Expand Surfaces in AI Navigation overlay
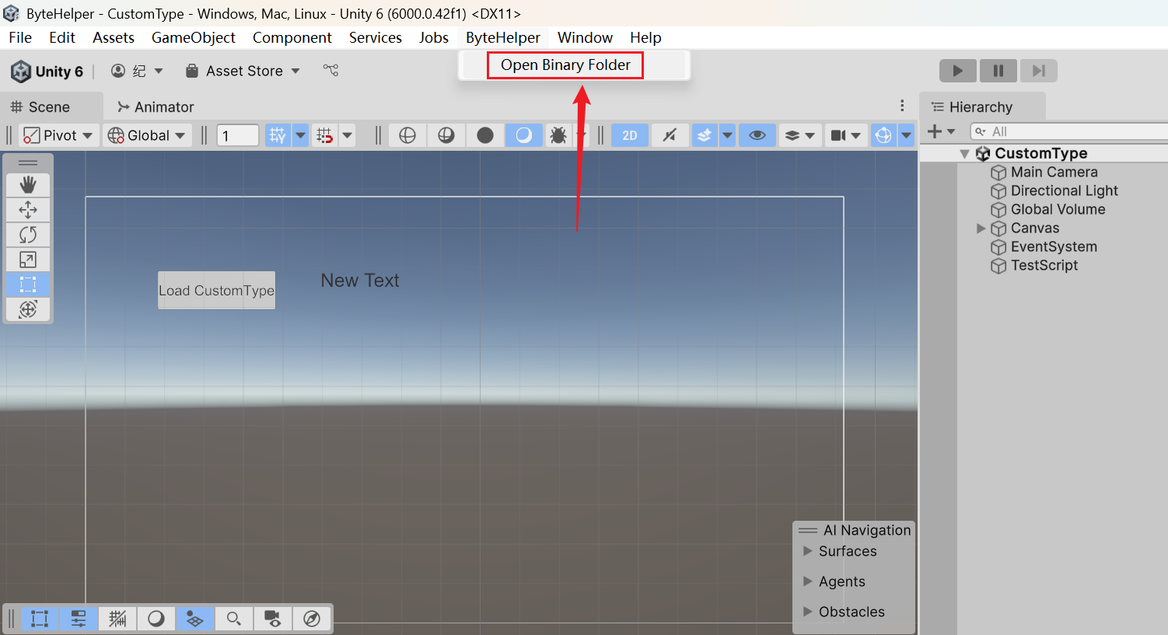1168x635 pixels. [807, 551]
